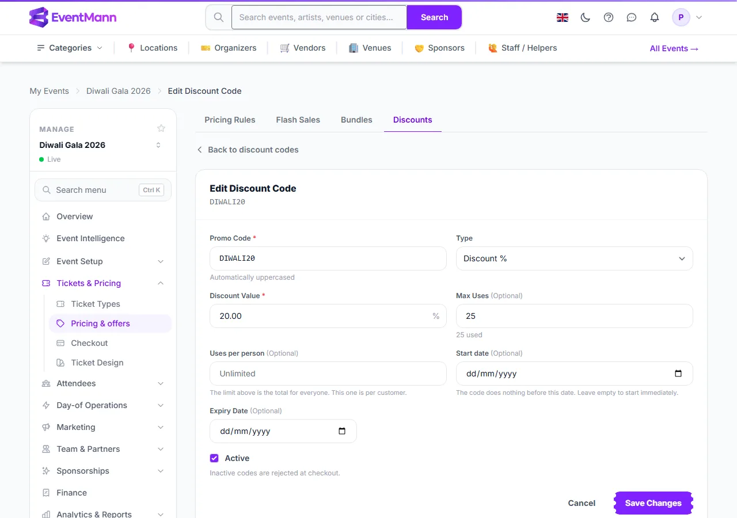Uncheck the Active checkbox

(214, 458)
